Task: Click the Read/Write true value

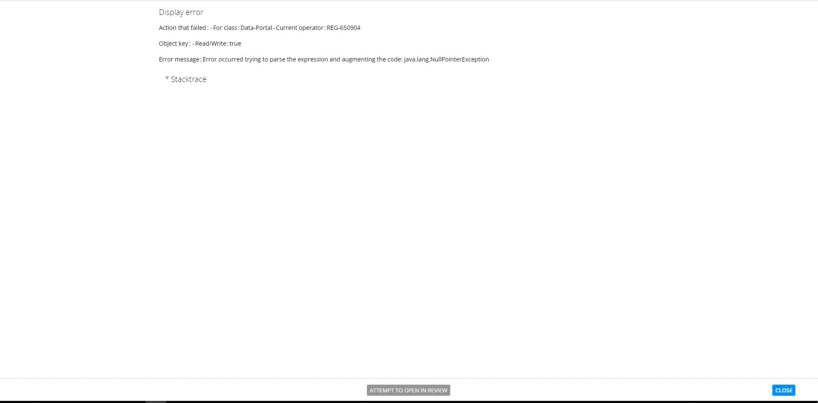Action: click(x=235, y=44)
